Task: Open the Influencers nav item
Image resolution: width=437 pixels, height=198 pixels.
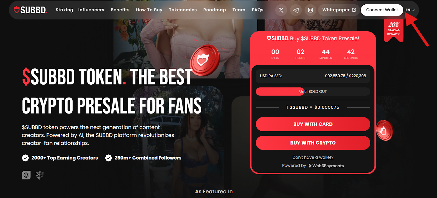Action: click(91, 10)
